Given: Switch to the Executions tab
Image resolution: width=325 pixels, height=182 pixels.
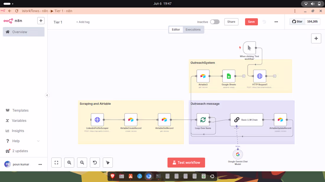Looking at the screenshot, I should tap(193, 29).
